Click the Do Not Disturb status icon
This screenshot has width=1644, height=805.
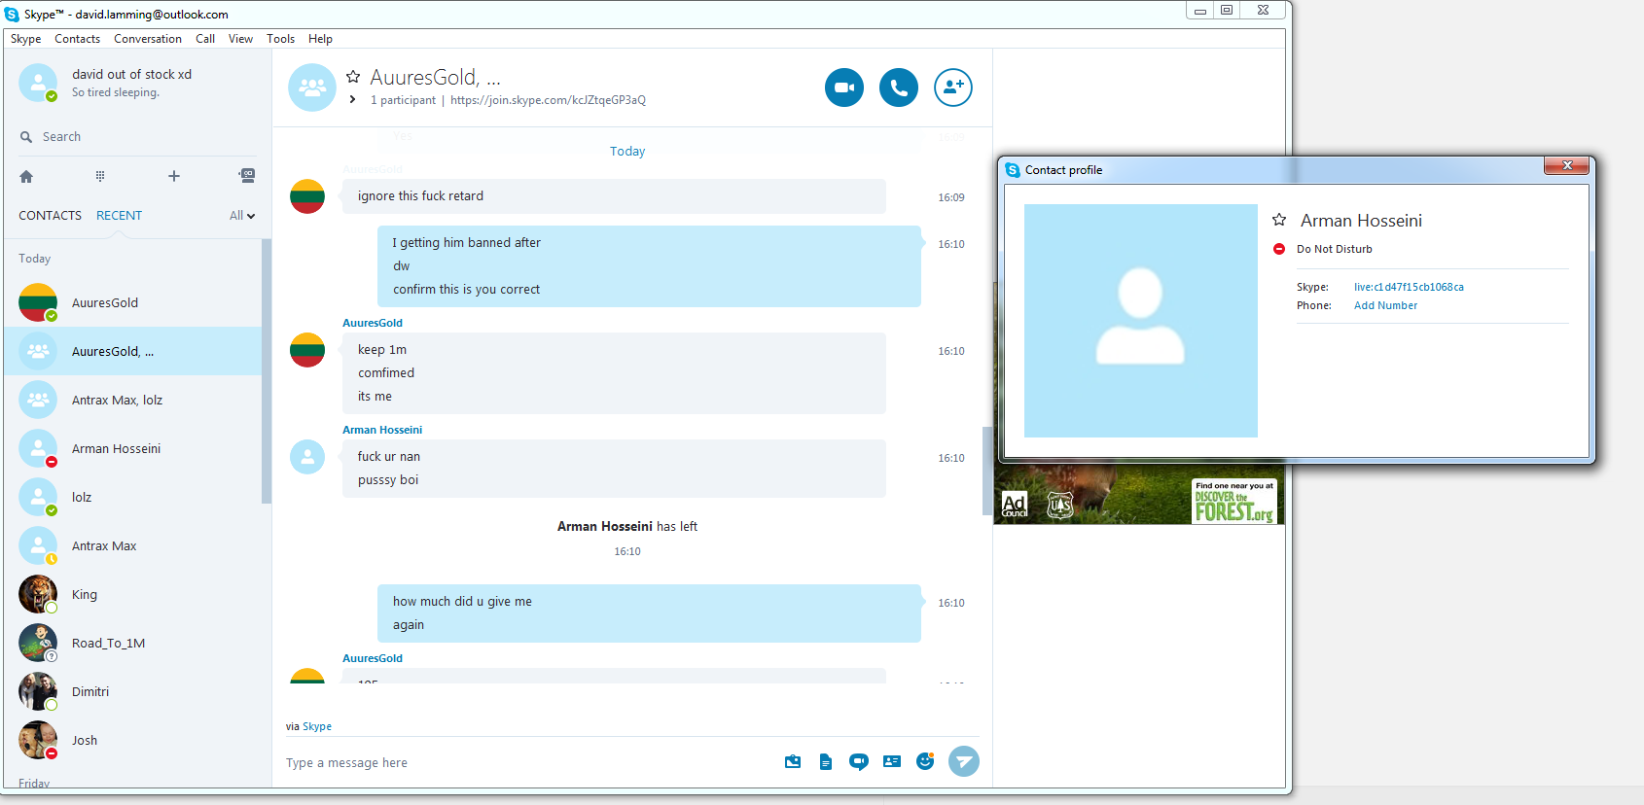1279,249
